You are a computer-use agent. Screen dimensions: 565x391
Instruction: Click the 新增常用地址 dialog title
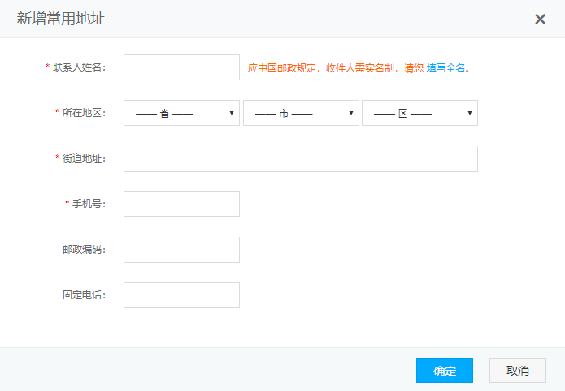[61, 18]
